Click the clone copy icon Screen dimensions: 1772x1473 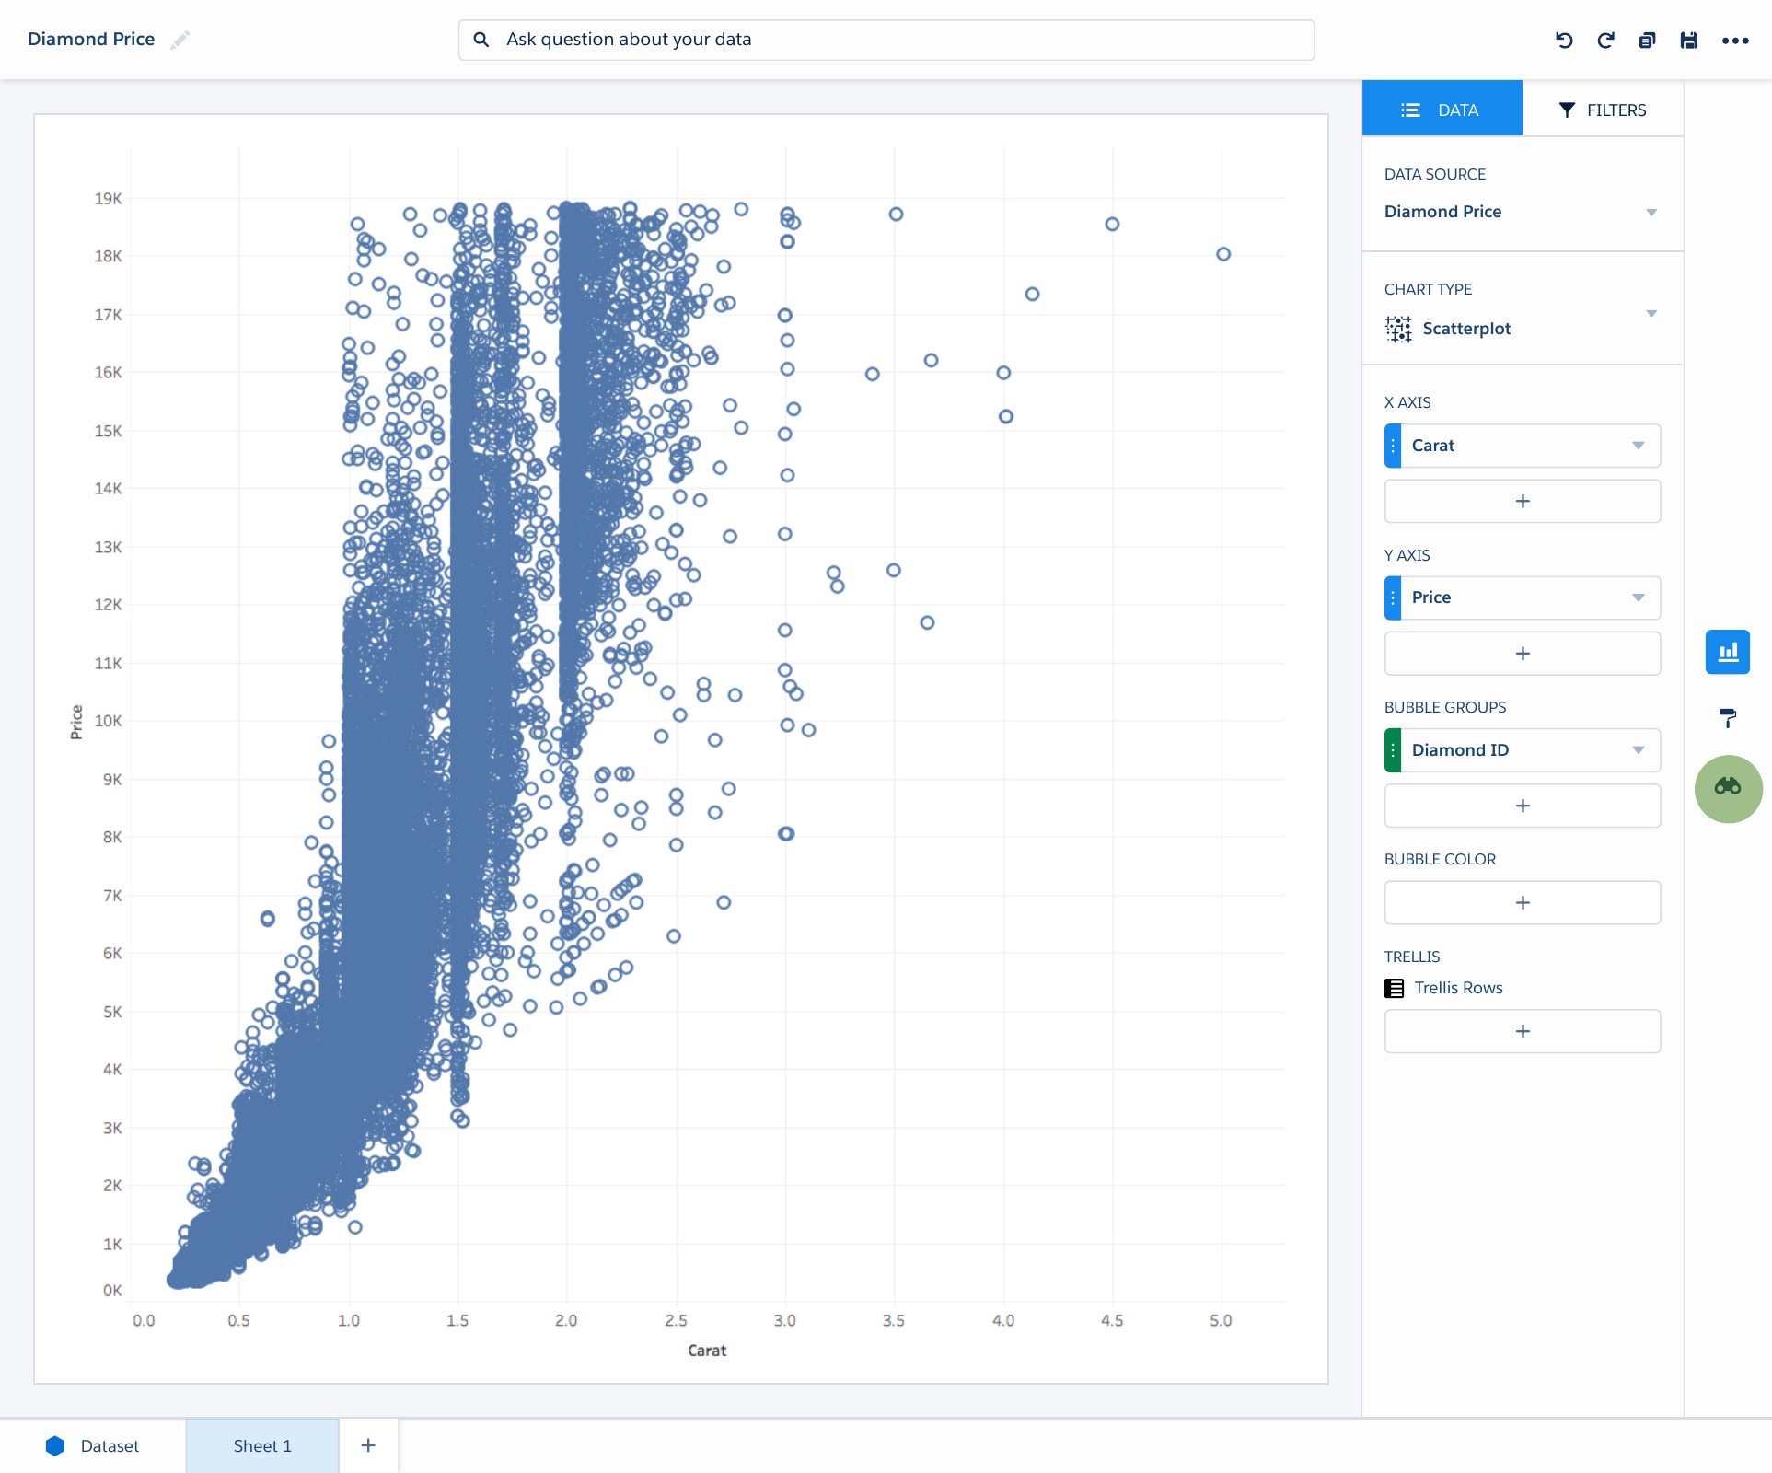point(1647,40)
